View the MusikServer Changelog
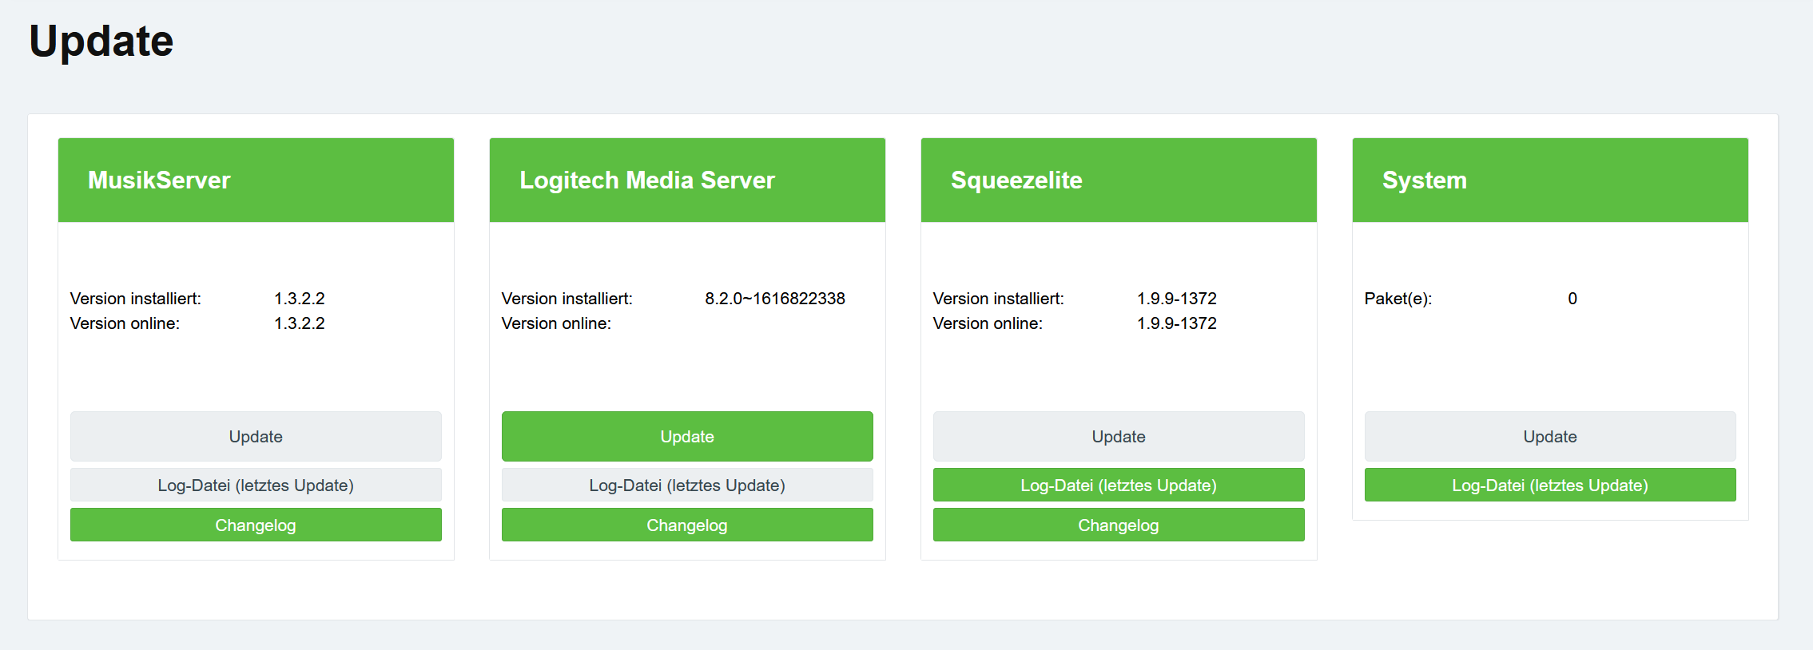 256,525
